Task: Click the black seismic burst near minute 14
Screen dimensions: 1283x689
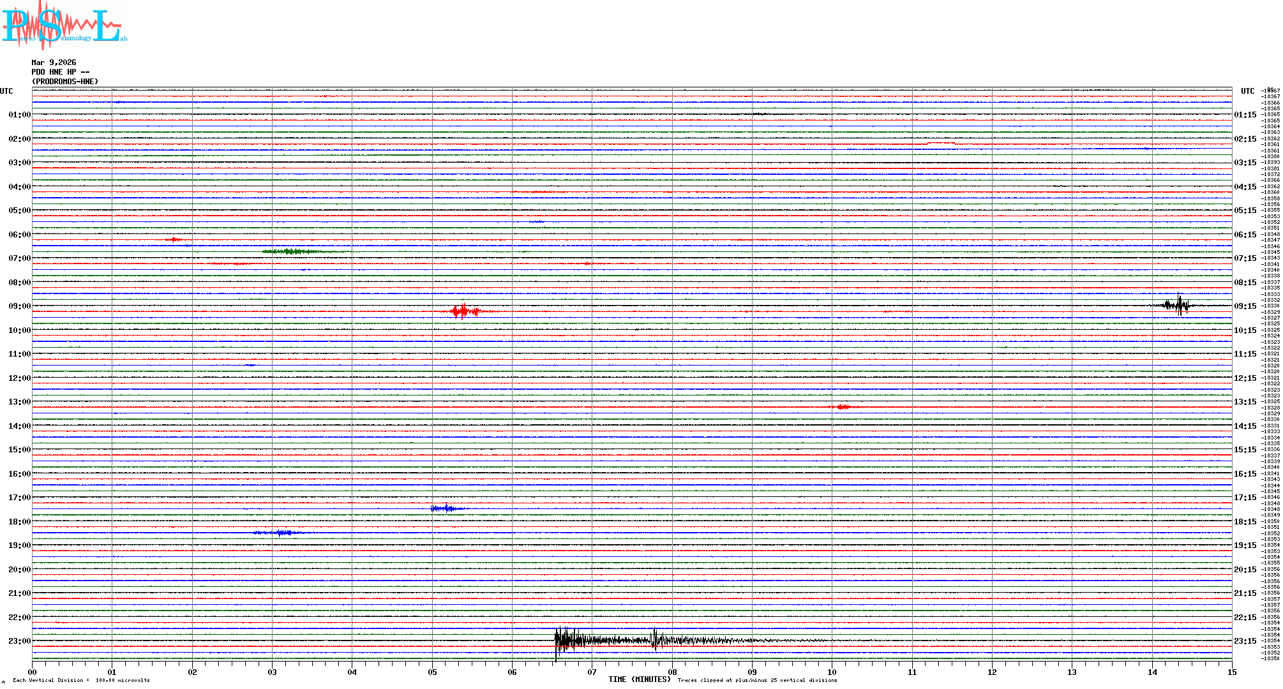Action: click(1178, 305)
